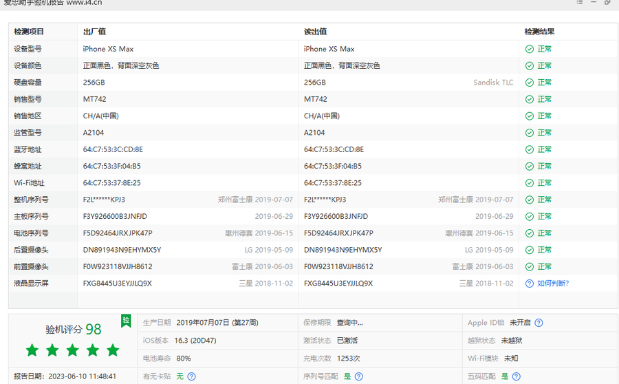The width and height of the screenshot is (619, 384).
Task: Select MT742 in the 出厂值 column
Action: click(94, 99)
